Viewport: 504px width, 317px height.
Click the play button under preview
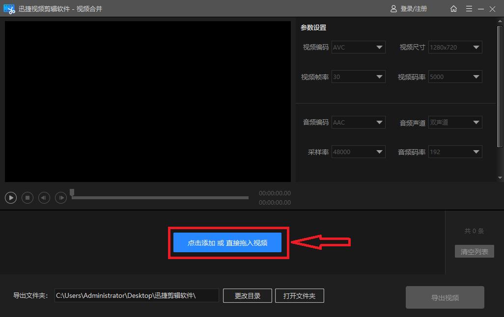tap(10, 197)
